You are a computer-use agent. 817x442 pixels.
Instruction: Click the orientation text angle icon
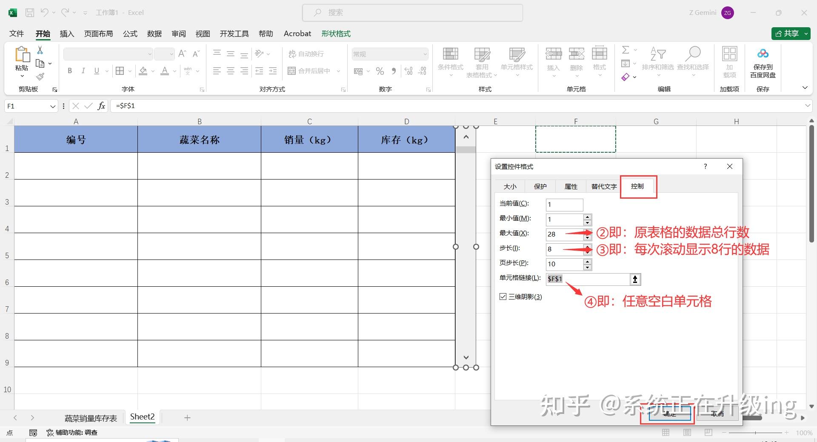point(259,54)
